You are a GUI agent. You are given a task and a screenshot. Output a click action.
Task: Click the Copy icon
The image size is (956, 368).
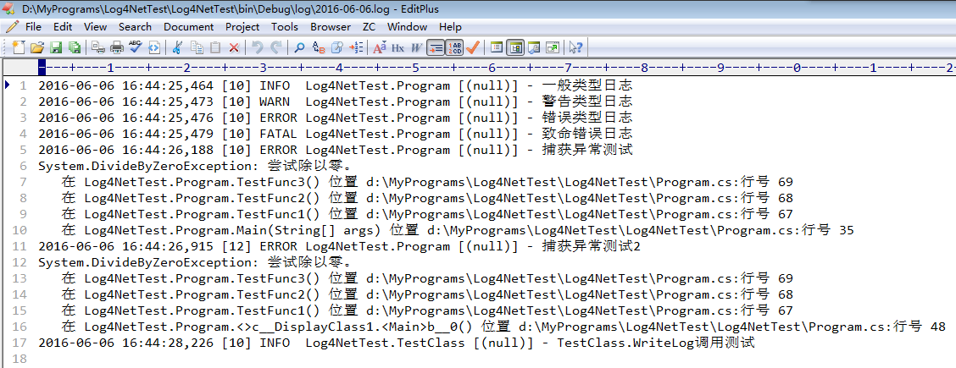tap(197, 47)
